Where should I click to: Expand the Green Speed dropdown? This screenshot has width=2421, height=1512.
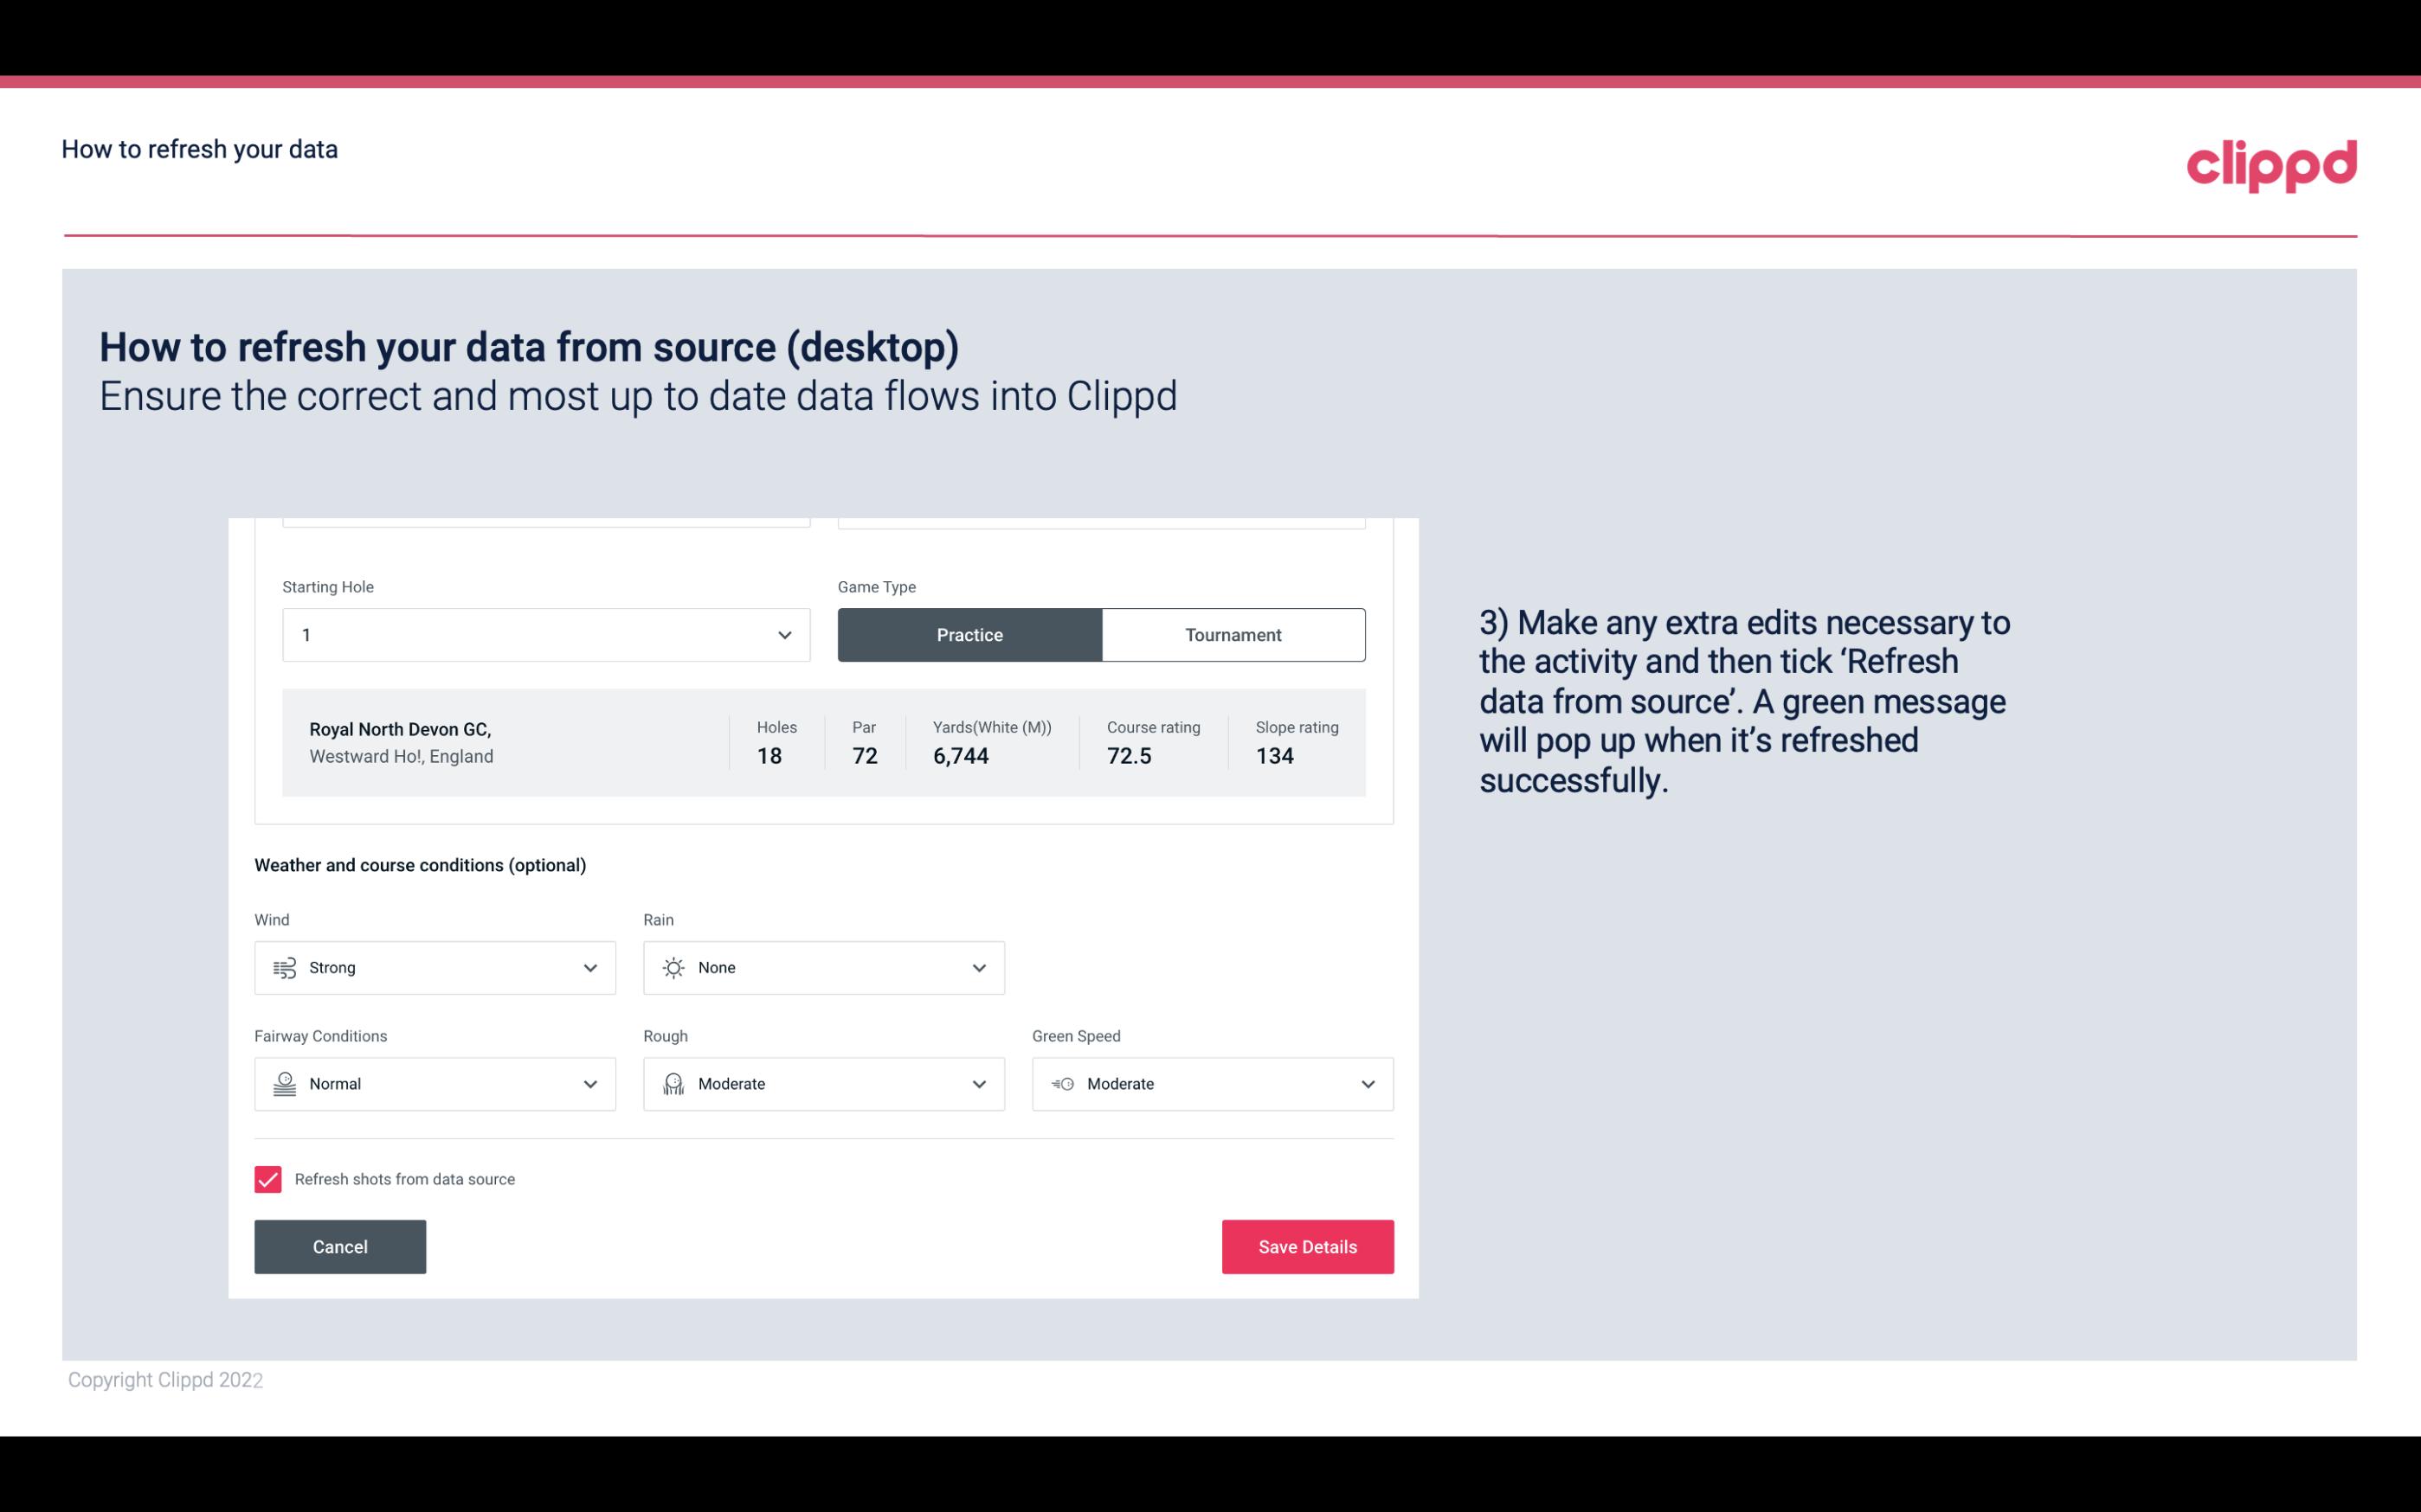point(1368,1084)
